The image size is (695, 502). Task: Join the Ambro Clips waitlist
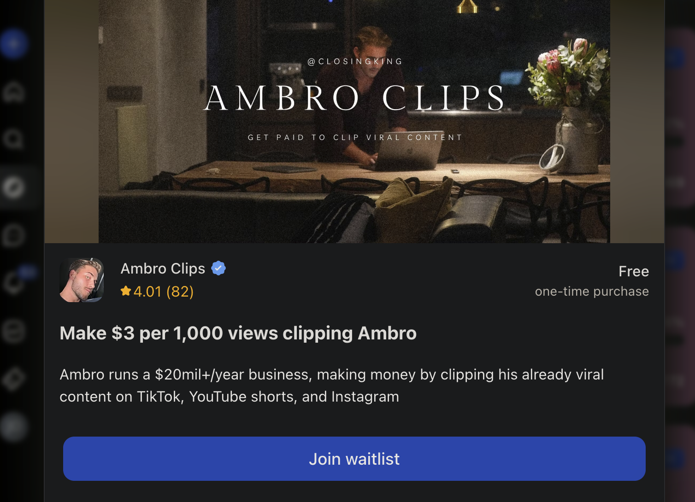coord(354,459)
